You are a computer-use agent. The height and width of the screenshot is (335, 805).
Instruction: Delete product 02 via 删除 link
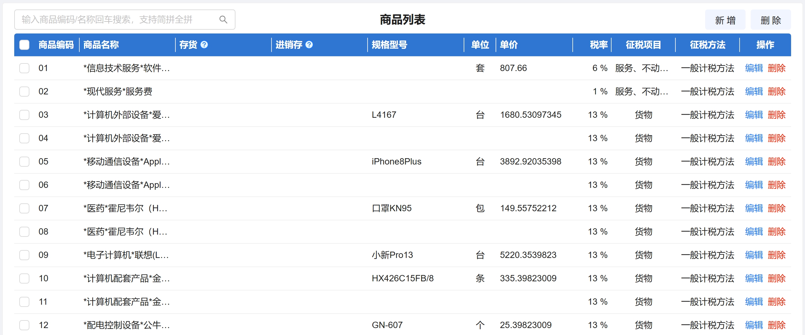tap(777, 92)
